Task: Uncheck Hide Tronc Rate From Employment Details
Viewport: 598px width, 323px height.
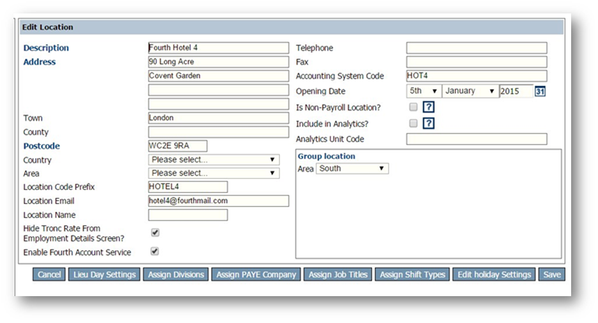Action: [x=155, y=232]
